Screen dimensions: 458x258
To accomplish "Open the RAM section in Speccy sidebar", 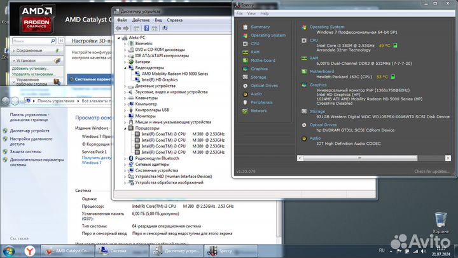I will [255, 52].
